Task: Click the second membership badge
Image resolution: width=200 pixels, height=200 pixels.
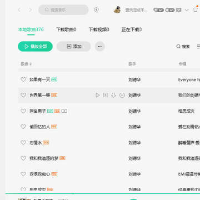Action: (x=170, y=10)
